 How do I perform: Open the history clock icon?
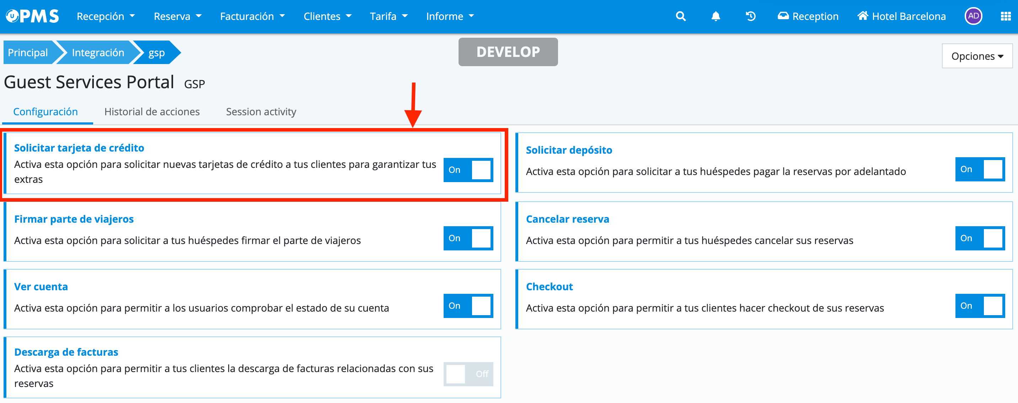tap(750, 16)
